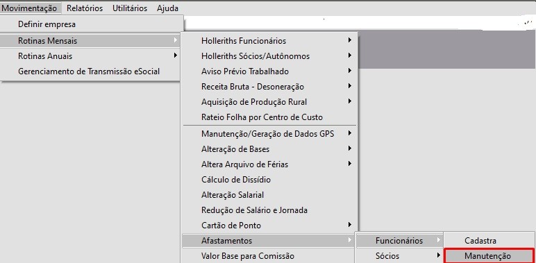Image resolution: width=536 pixels, height=263 pixels.
Task: Open Gerenciamento de Transmissão eSocial
Action: pos(90,71)
